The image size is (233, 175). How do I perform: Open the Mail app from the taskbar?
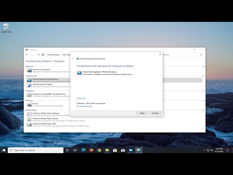pyautogui.click(x=123, y=150)
